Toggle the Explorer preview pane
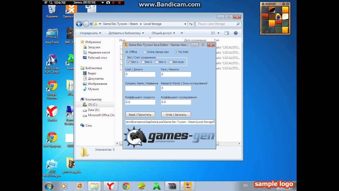 point(227,33)
